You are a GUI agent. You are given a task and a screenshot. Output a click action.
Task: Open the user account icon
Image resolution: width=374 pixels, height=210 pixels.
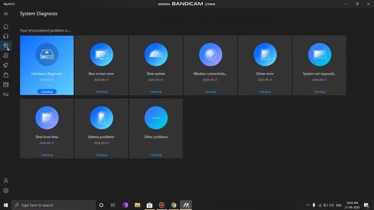pyautogui.click(x=6, y=181)
